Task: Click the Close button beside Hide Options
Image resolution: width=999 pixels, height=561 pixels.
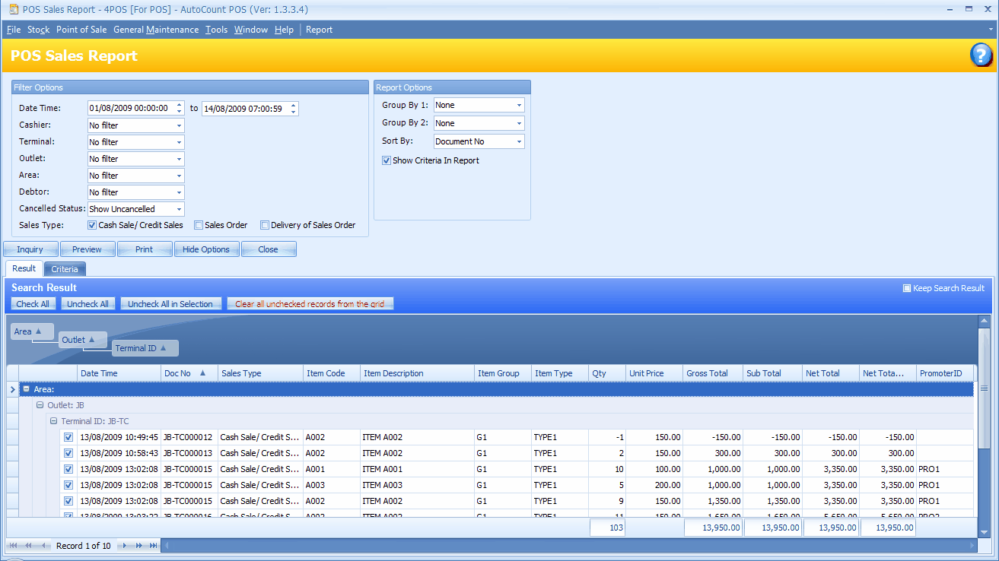Action: [x=269, y=249]
